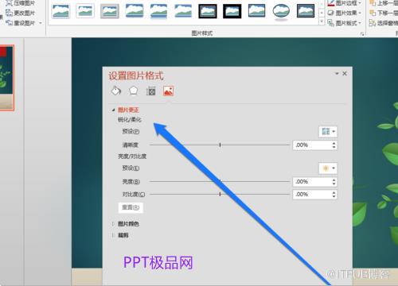
Task: Open the Size & Properties tab icon
Action: 151,91
